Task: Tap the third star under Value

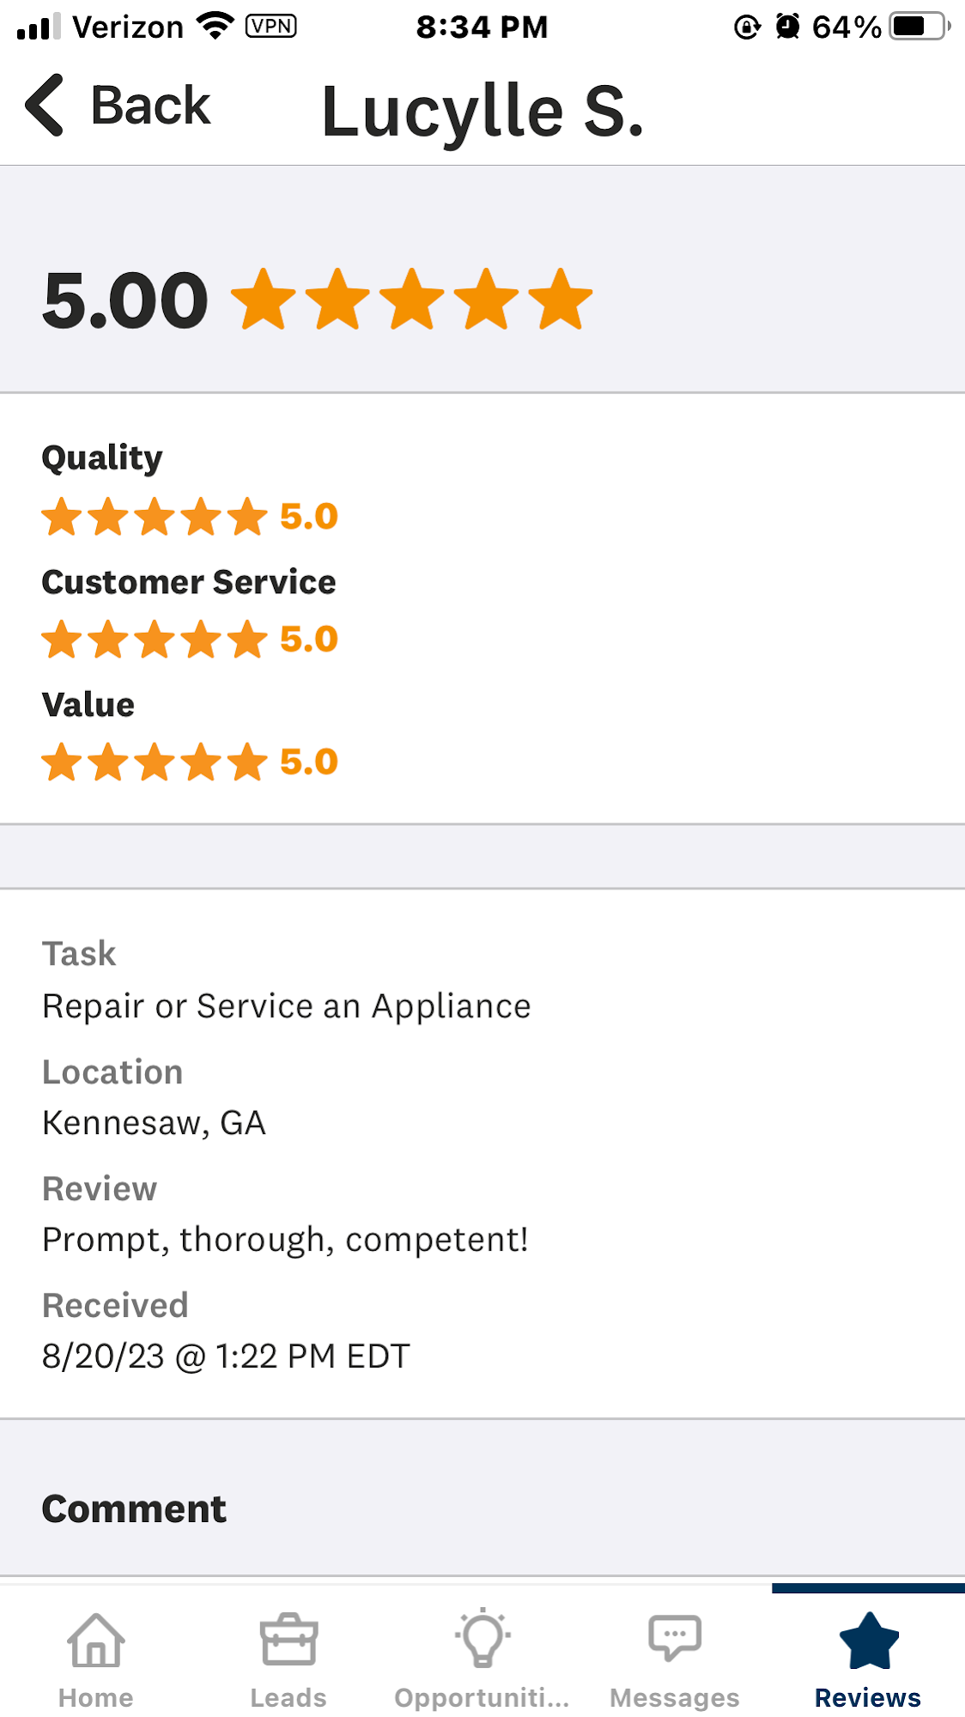Action: pos(155,761)
